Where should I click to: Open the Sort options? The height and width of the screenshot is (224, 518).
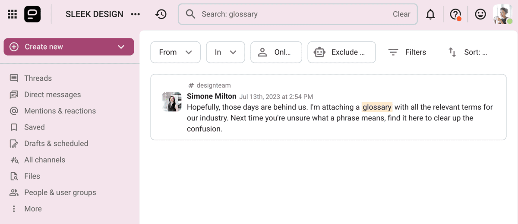(x=467, y=52)
